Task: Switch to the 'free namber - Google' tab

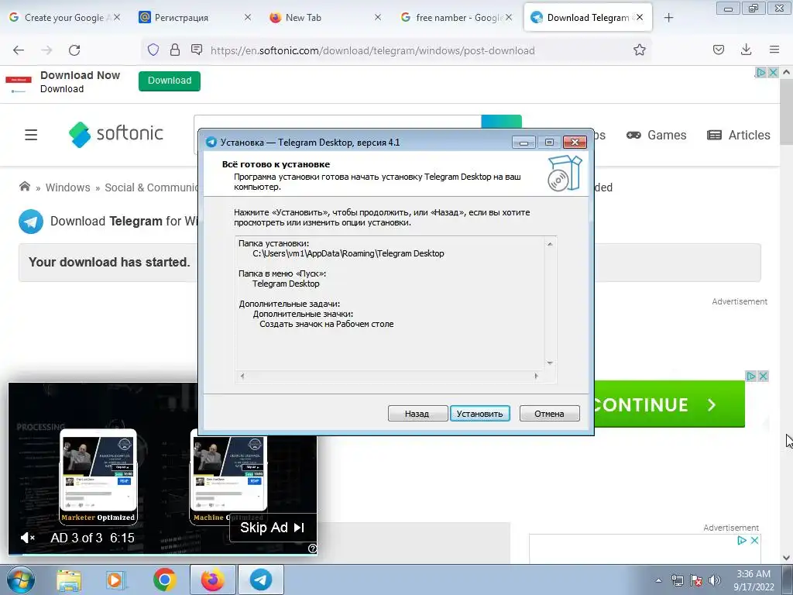Action: click(458, 17)
